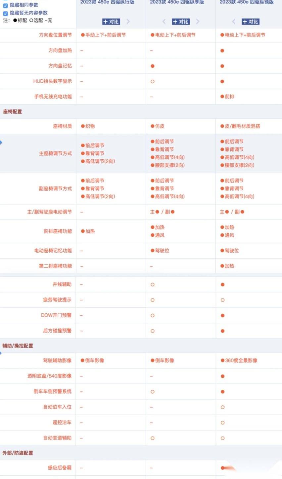Click the standard-equipment dot for 纵领版 方向盘加热
The image size is (282, 479).
click(222, 51)
